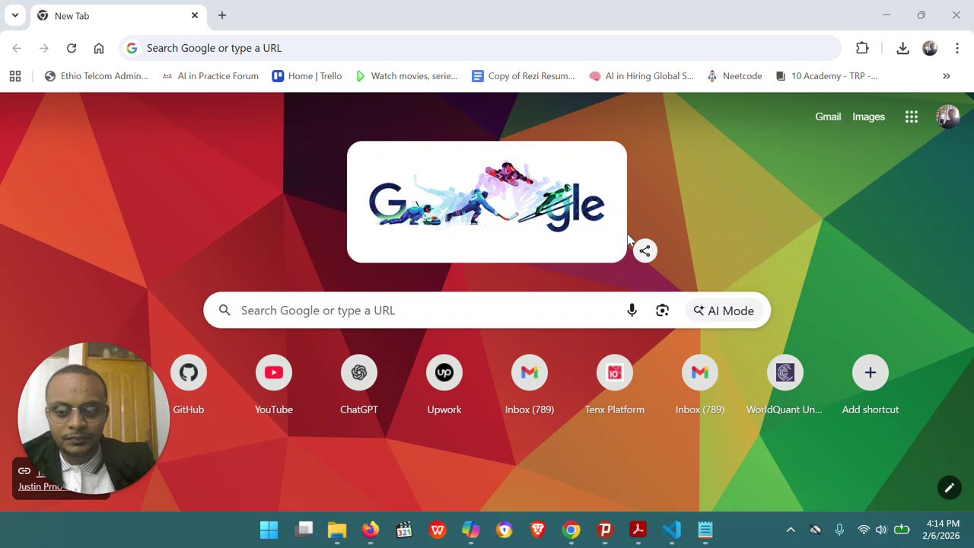Go to the home page
The image size is (974, 548).
[x=99, y=48]
